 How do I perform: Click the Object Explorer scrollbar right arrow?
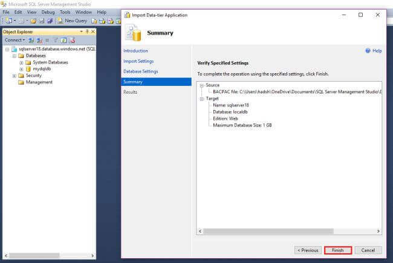pyautogui.click(x=93, y=256)
